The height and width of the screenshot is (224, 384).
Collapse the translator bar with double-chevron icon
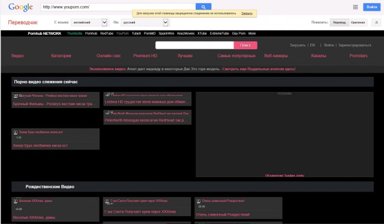point(376,22)
